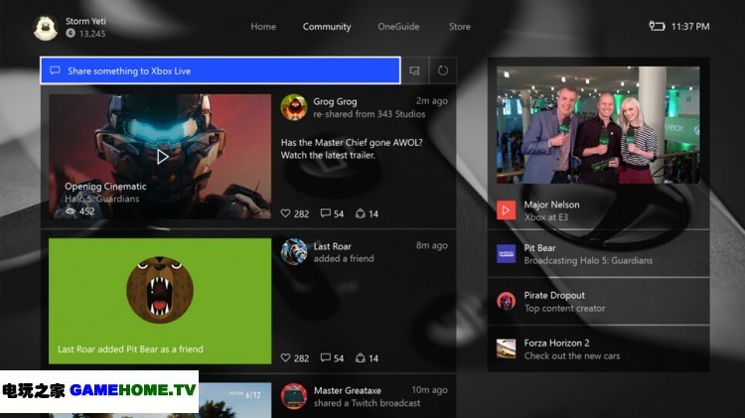Open Master Greataxe's avatar
The image size is (745, 418).
[x=294, y=396]
